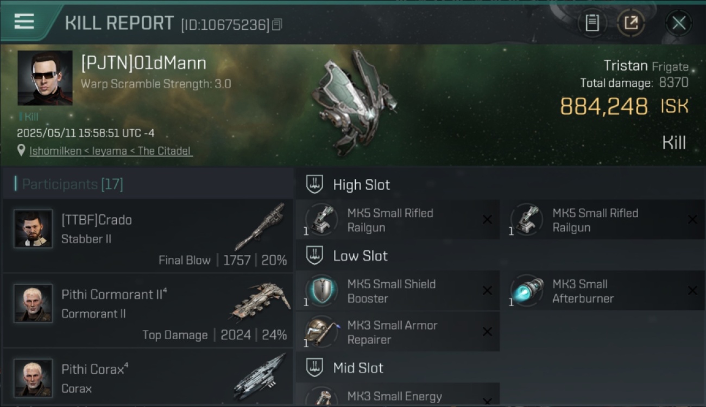Select the first MK5 Small Rifled Railgun icon

tap(322, 220)
